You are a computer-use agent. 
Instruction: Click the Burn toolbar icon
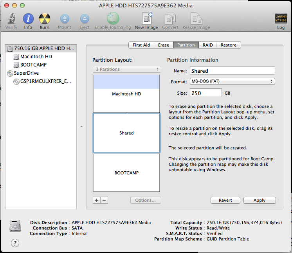(45, 19)
